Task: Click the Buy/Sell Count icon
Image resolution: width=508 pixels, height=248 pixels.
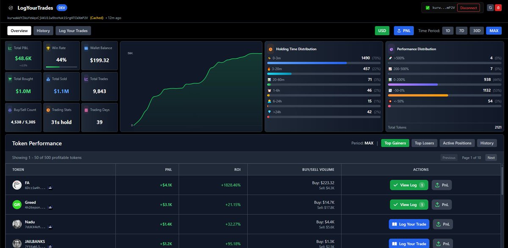Action: coord(10,110)
